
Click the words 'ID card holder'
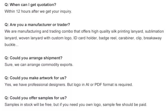click(85, 38)
